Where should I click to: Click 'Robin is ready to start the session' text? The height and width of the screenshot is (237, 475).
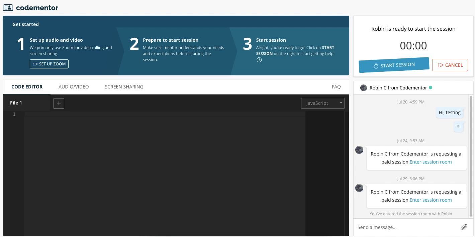pyautogui.click(x=413, y=29)
